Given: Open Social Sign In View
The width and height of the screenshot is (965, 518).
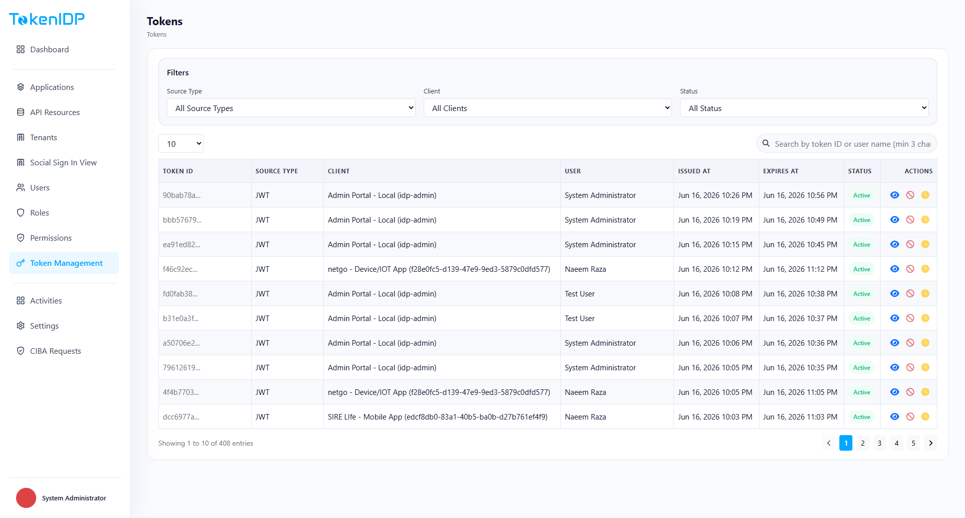Looking at the screenshot, I should click(x=64, y=162).
